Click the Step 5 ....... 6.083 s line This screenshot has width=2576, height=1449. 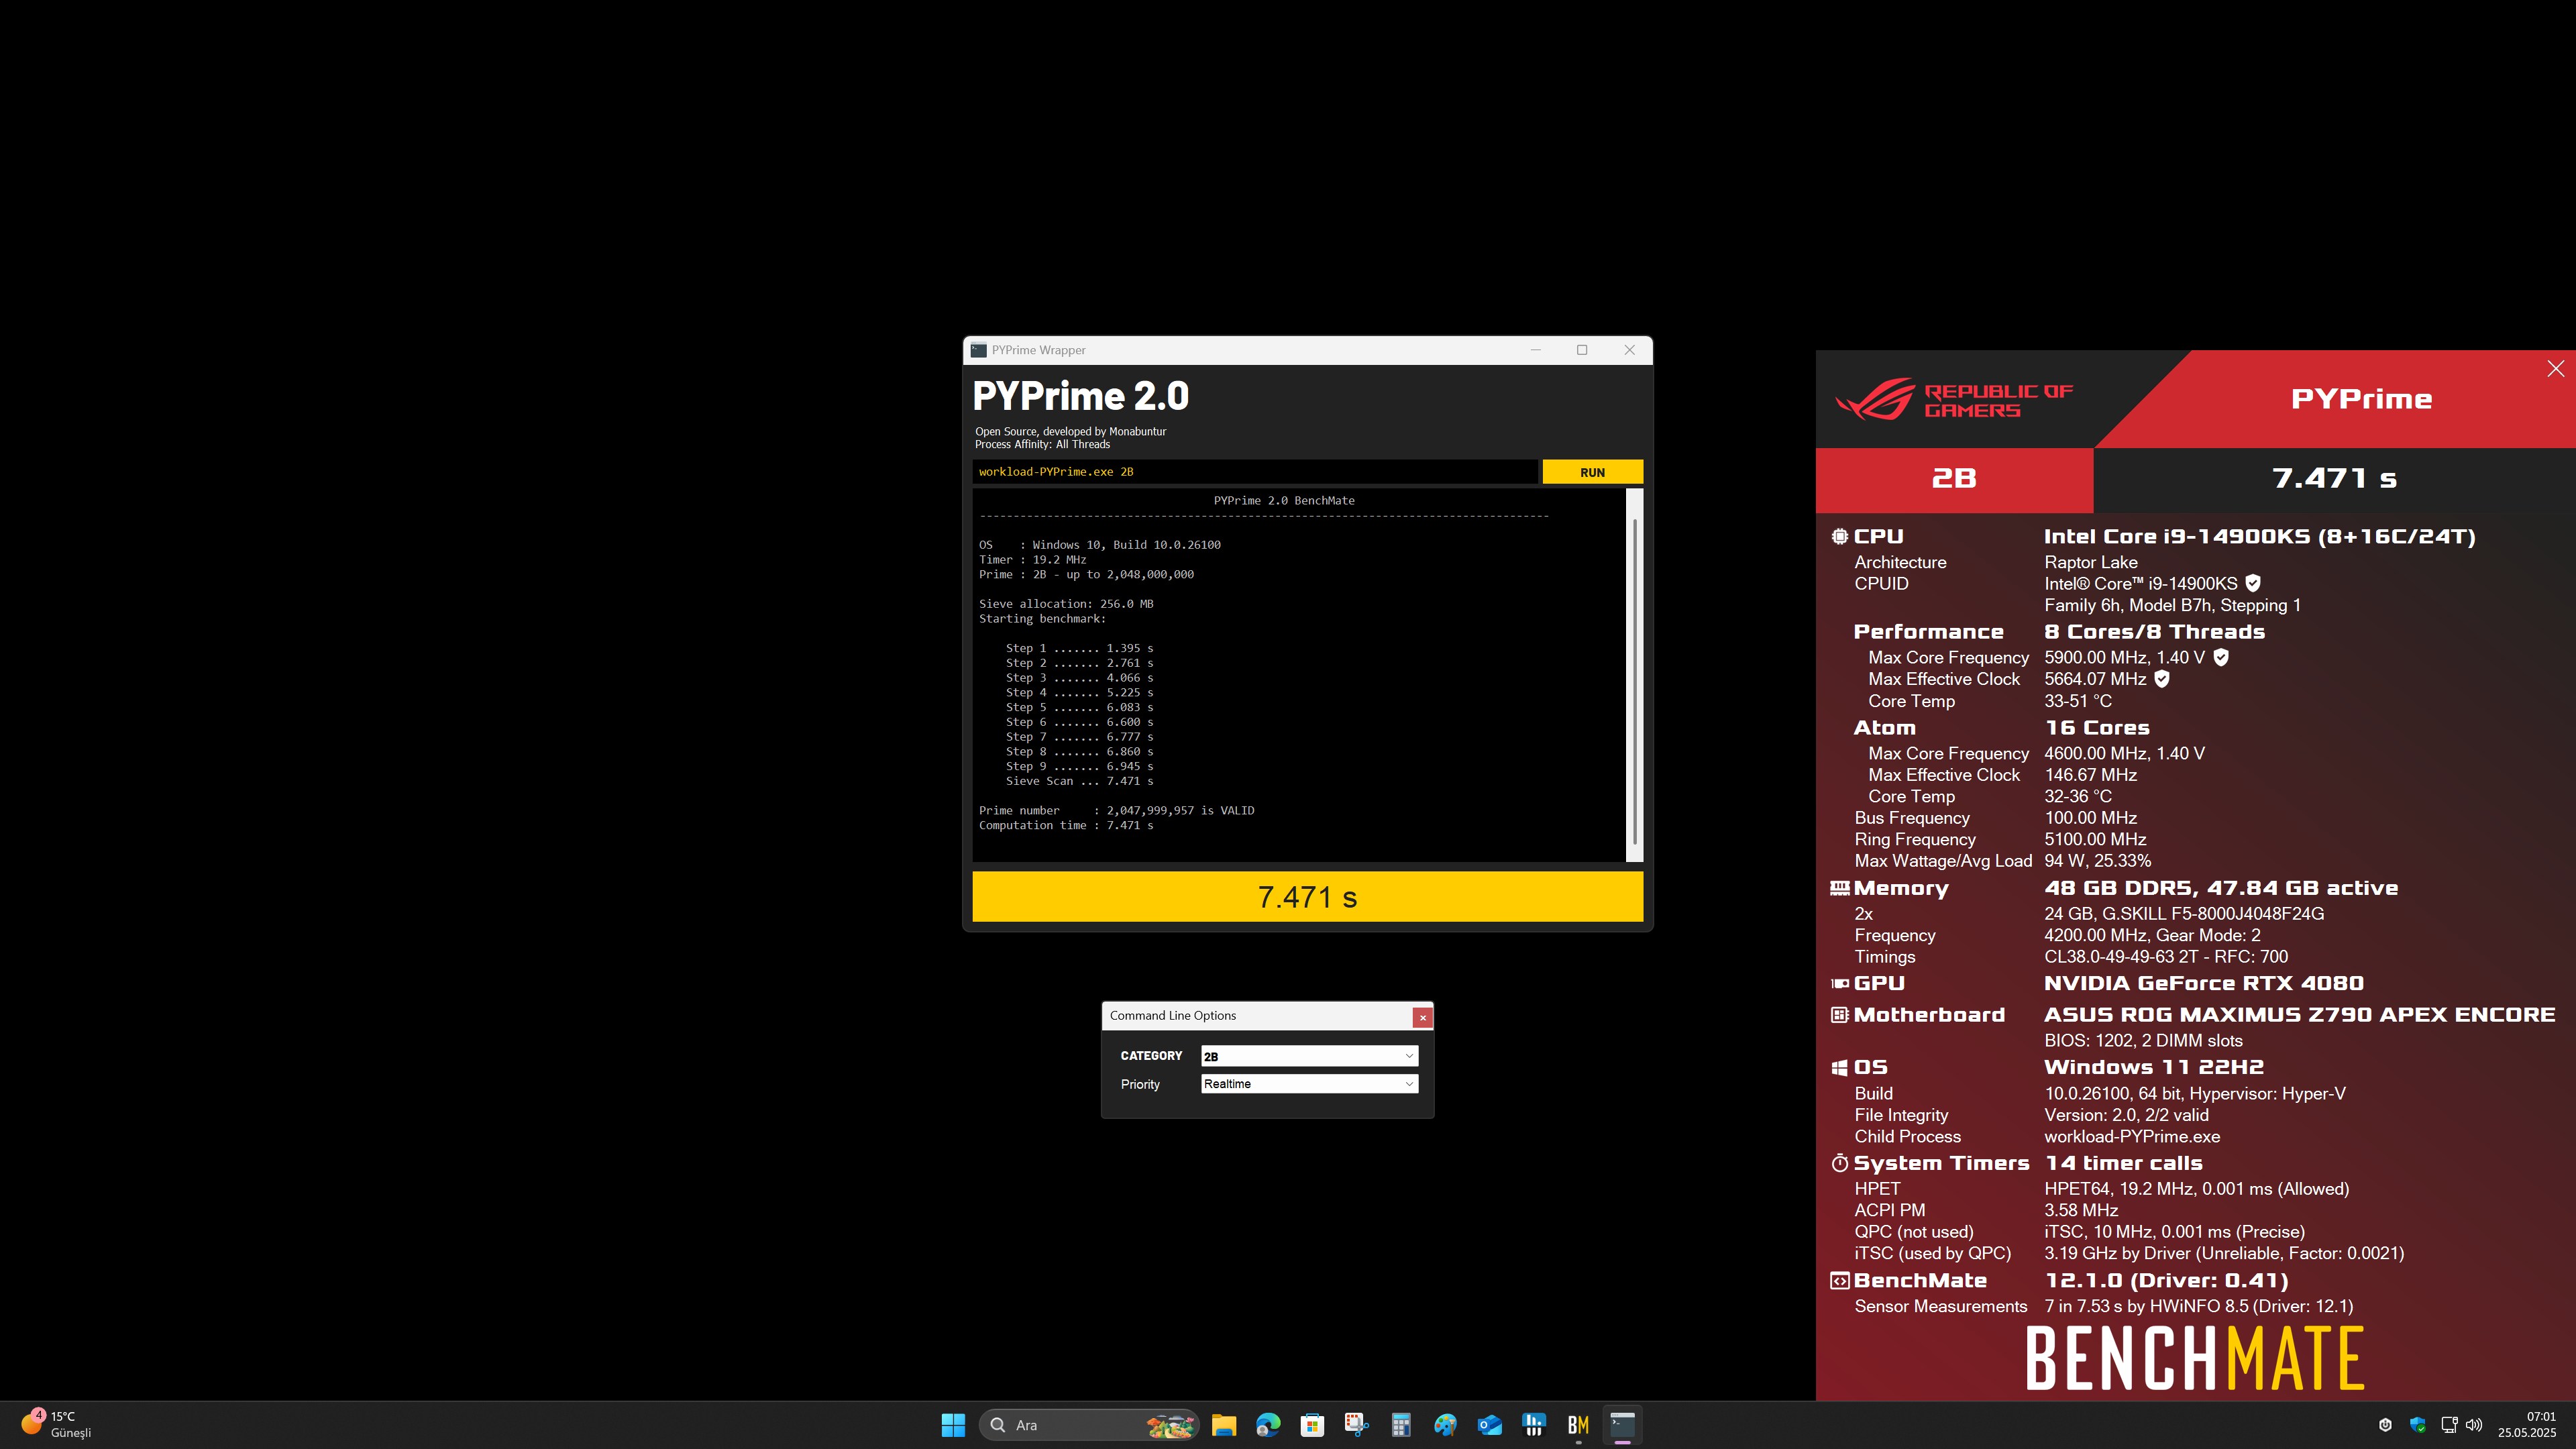(1079, 707)
